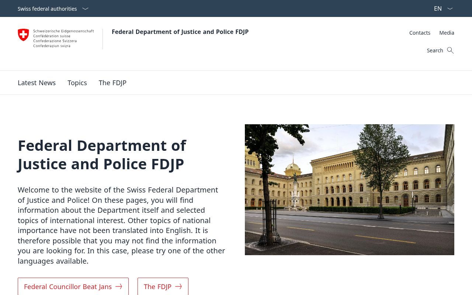The image size is (472, 295).
Task: Select the EN language label
Action: click(x=438, y=8)
